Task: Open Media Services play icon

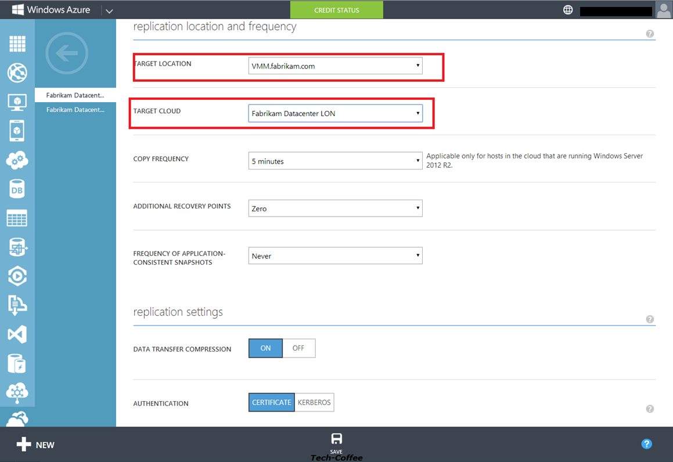Action: pyautogui.click(x=17, y=276)
